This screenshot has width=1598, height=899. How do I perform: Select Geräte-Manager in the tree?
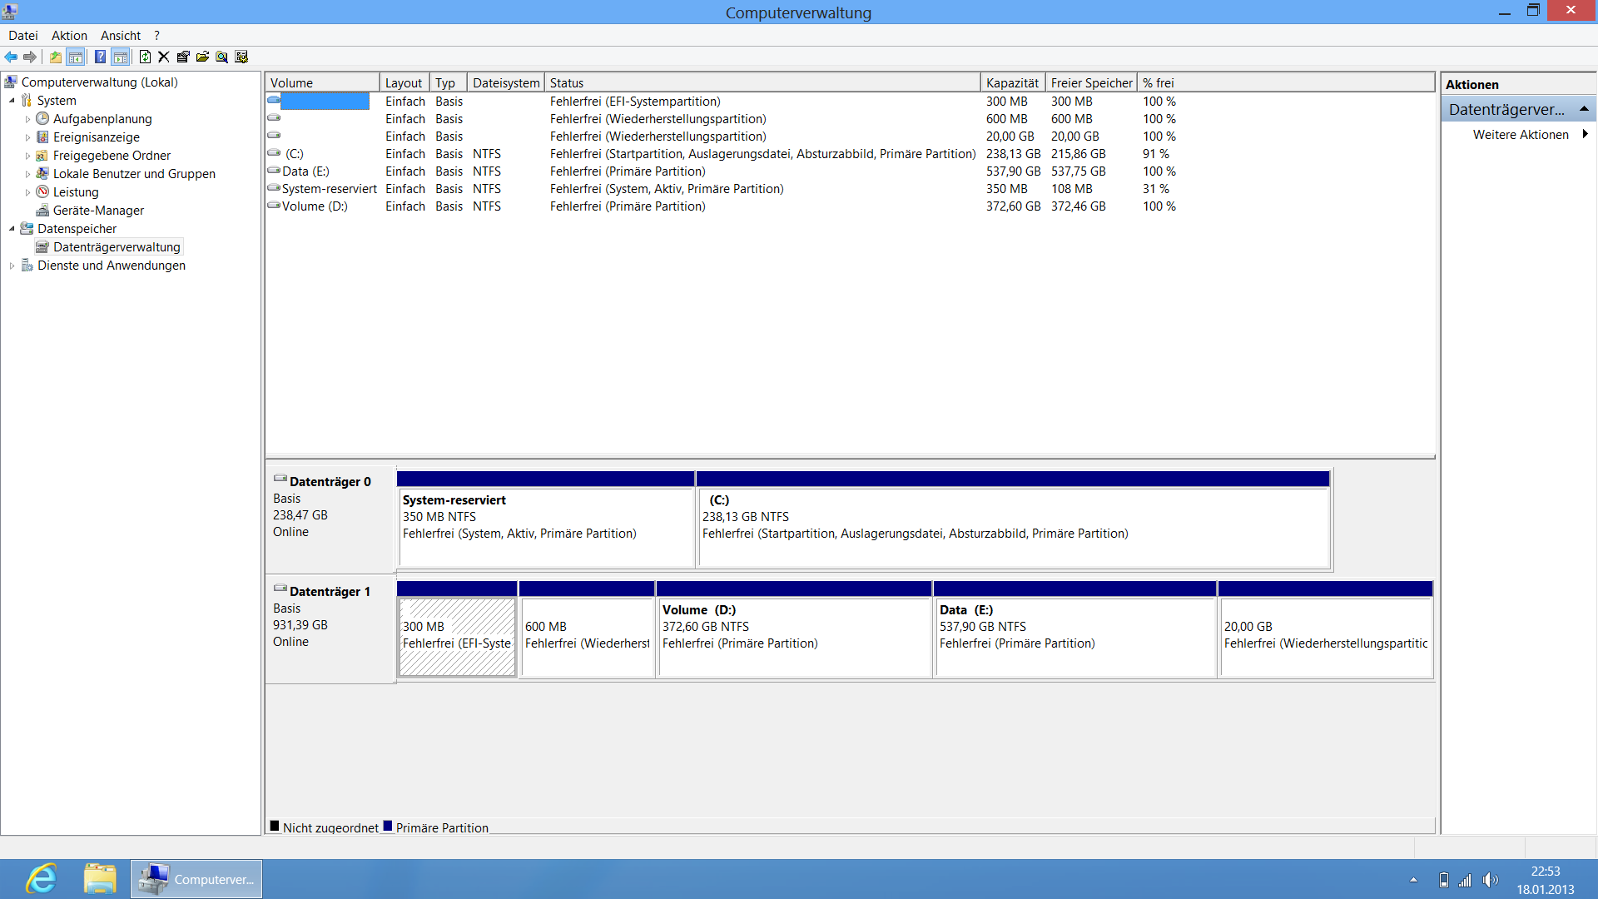(x=98, y=211)
